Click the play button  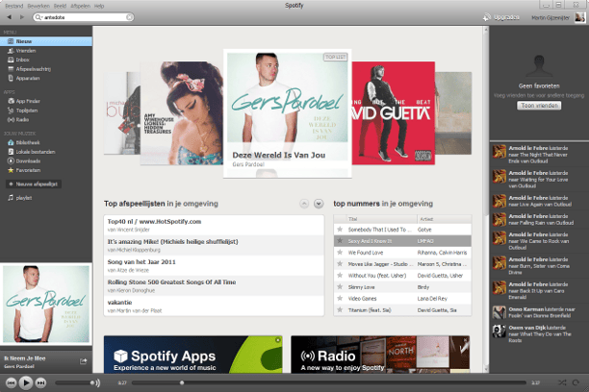click(x=26, y=382)
